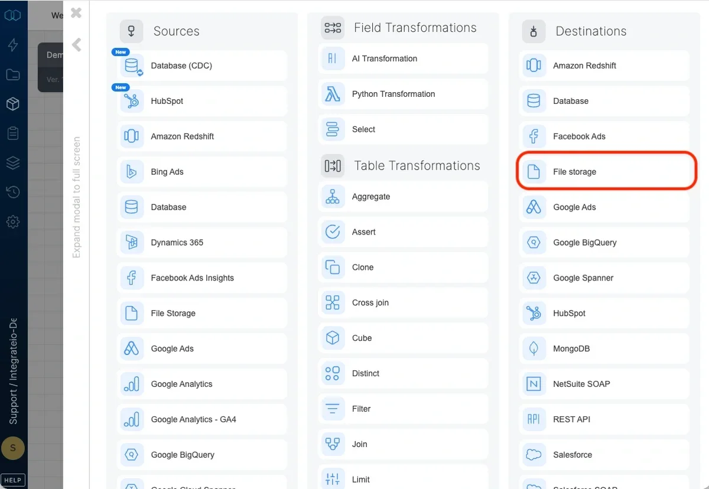Select the HubSpot source icon

pos(131,101)
